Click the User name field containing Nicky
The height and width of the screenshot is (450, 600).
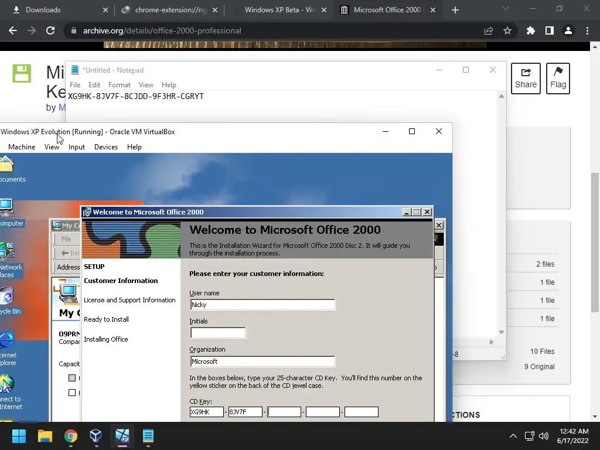262,305
